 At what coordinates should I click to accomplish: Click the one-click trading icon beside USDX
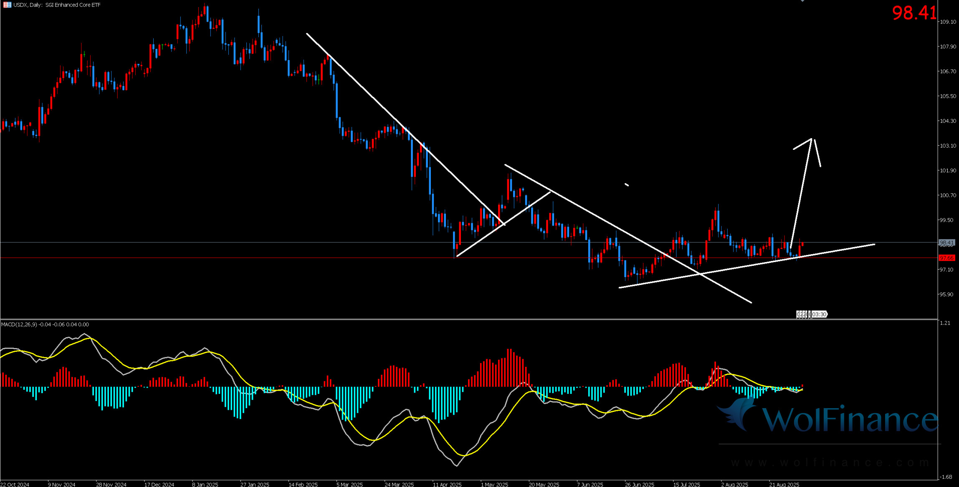(7, 5)
